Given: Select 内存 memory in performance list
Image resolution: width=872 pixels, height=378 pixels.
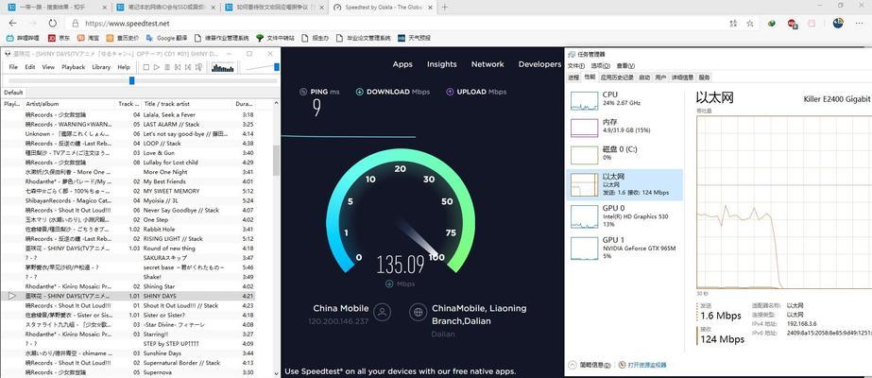Looking at the screenshot, I should 624,127.
